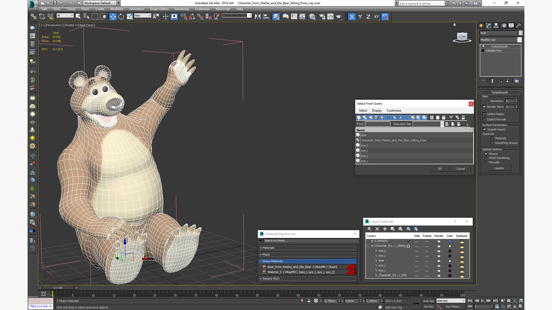Select the Select and Move tool
552x310 pixels.
pyautogui.click(x=113, y=17)
